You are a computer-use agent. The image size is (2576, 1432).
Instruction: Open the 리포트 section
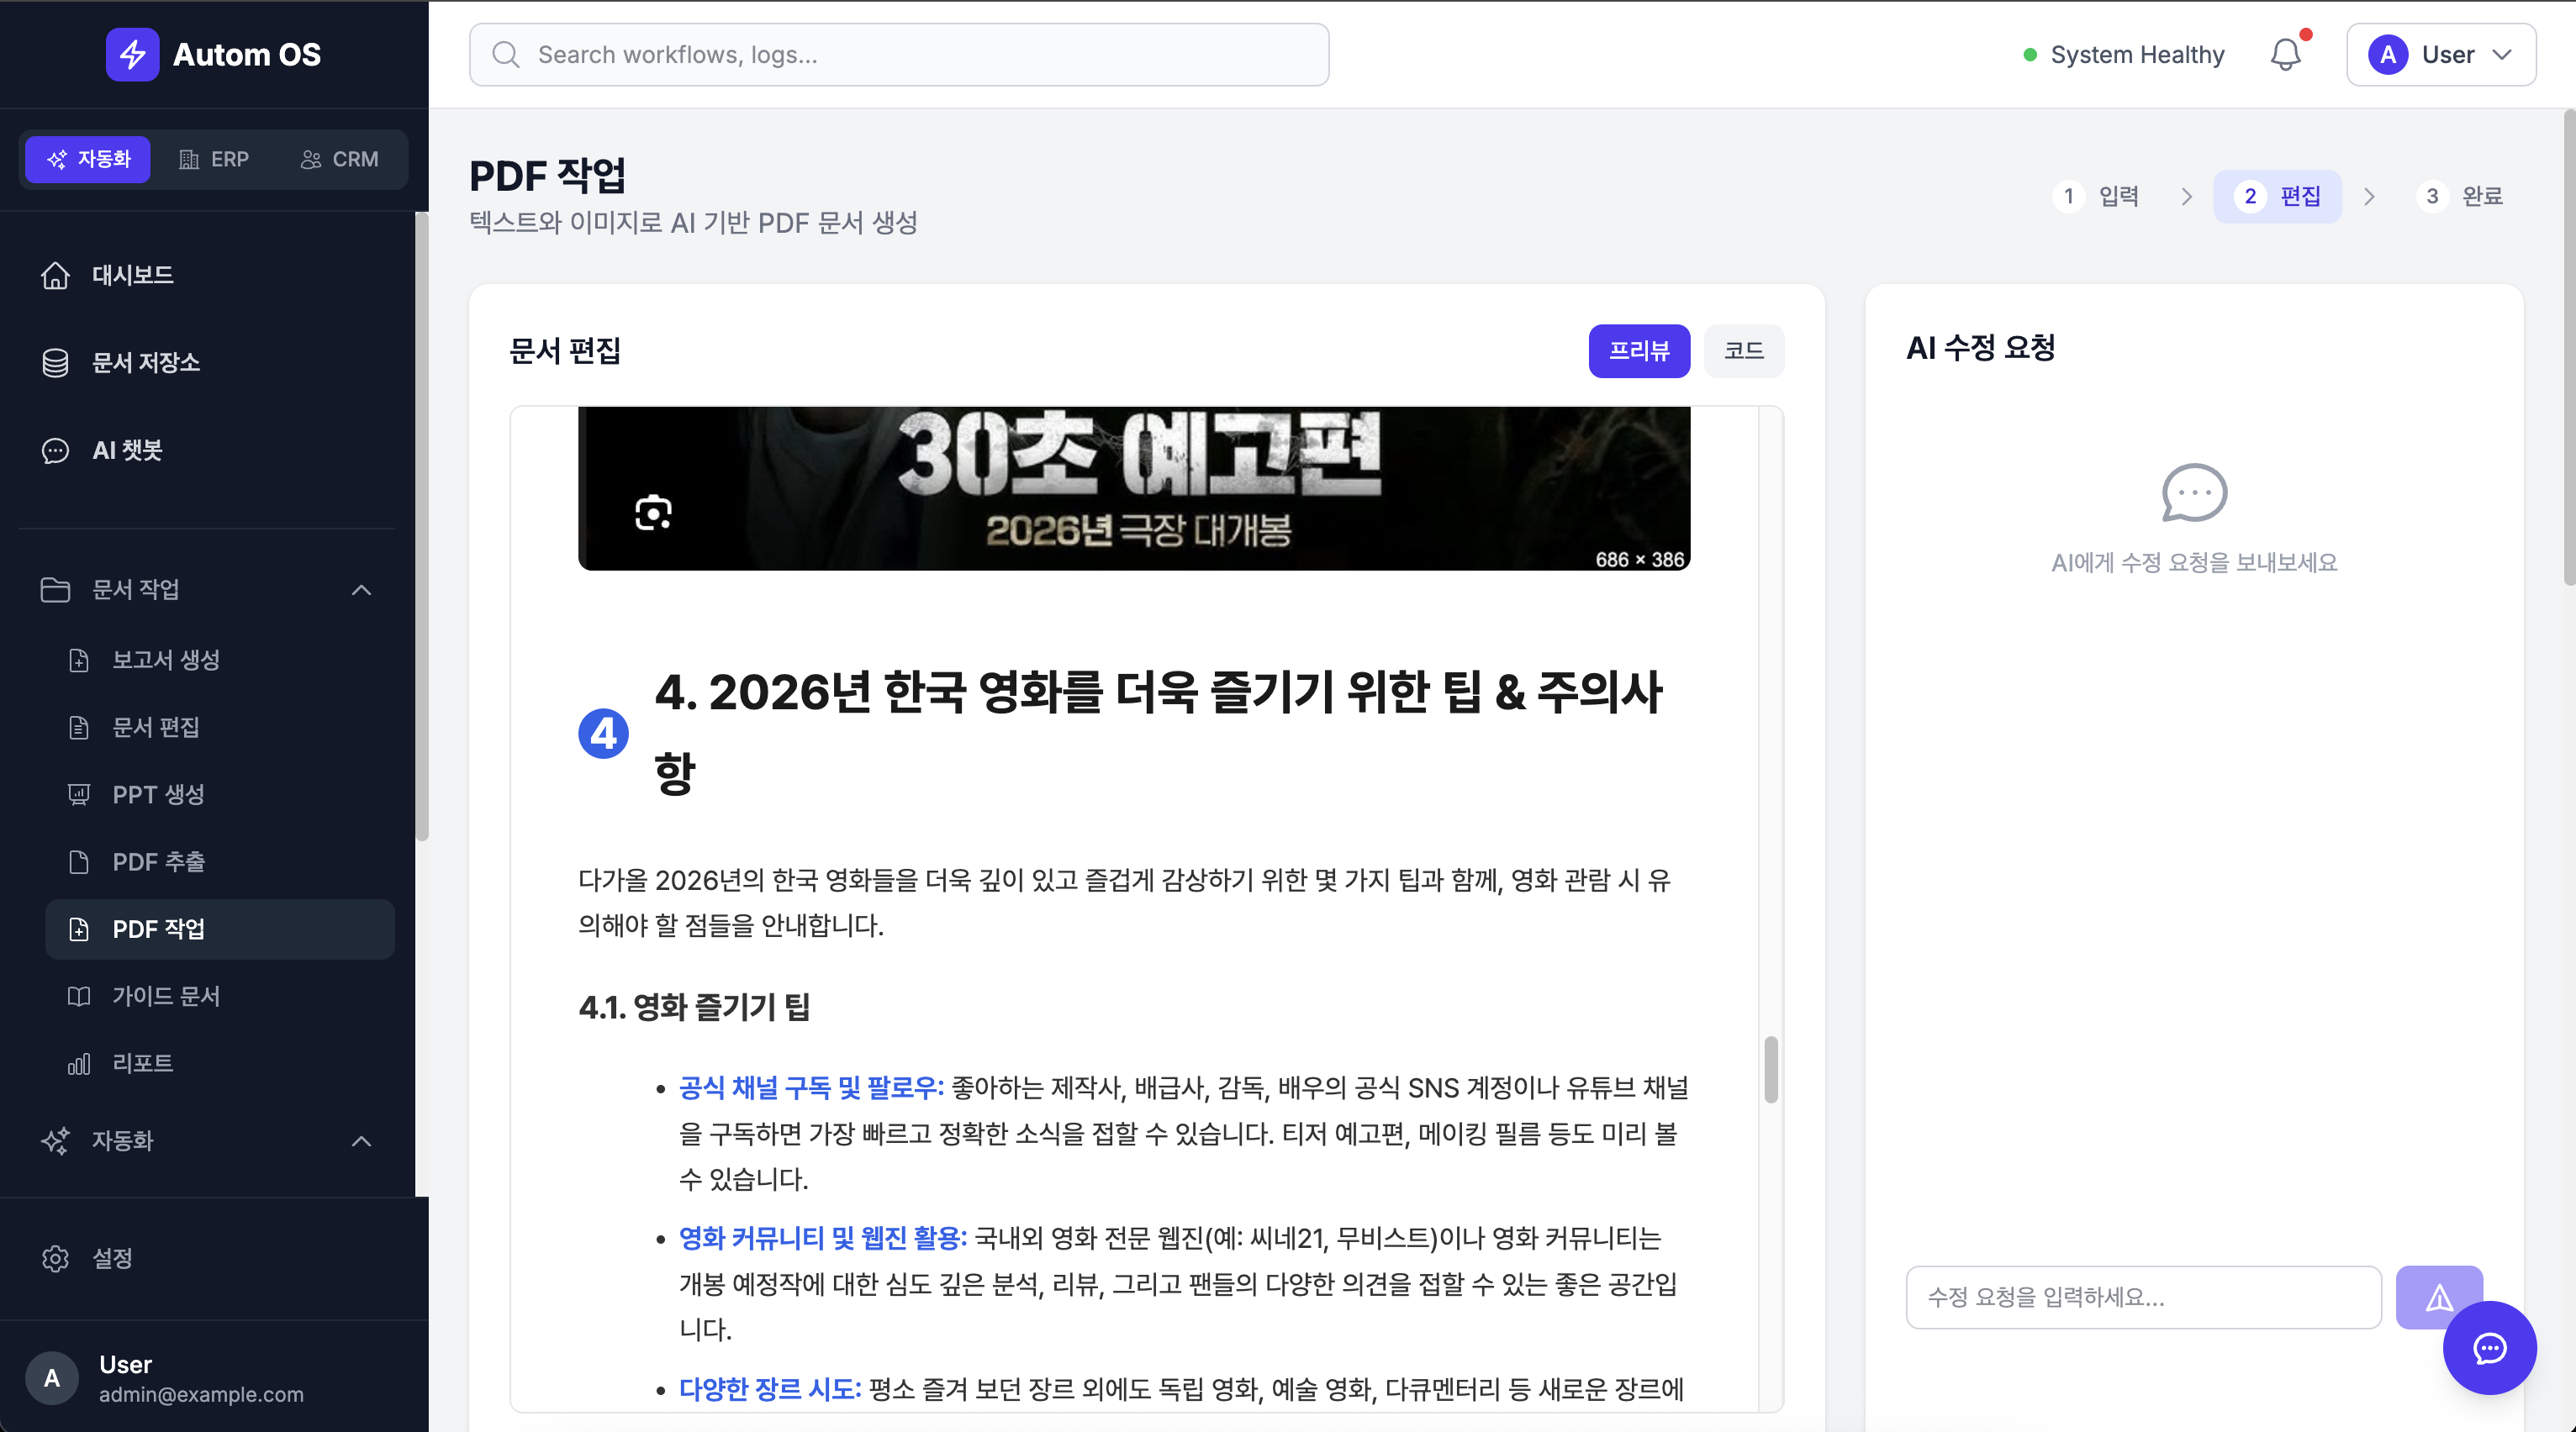(143, 1062)
